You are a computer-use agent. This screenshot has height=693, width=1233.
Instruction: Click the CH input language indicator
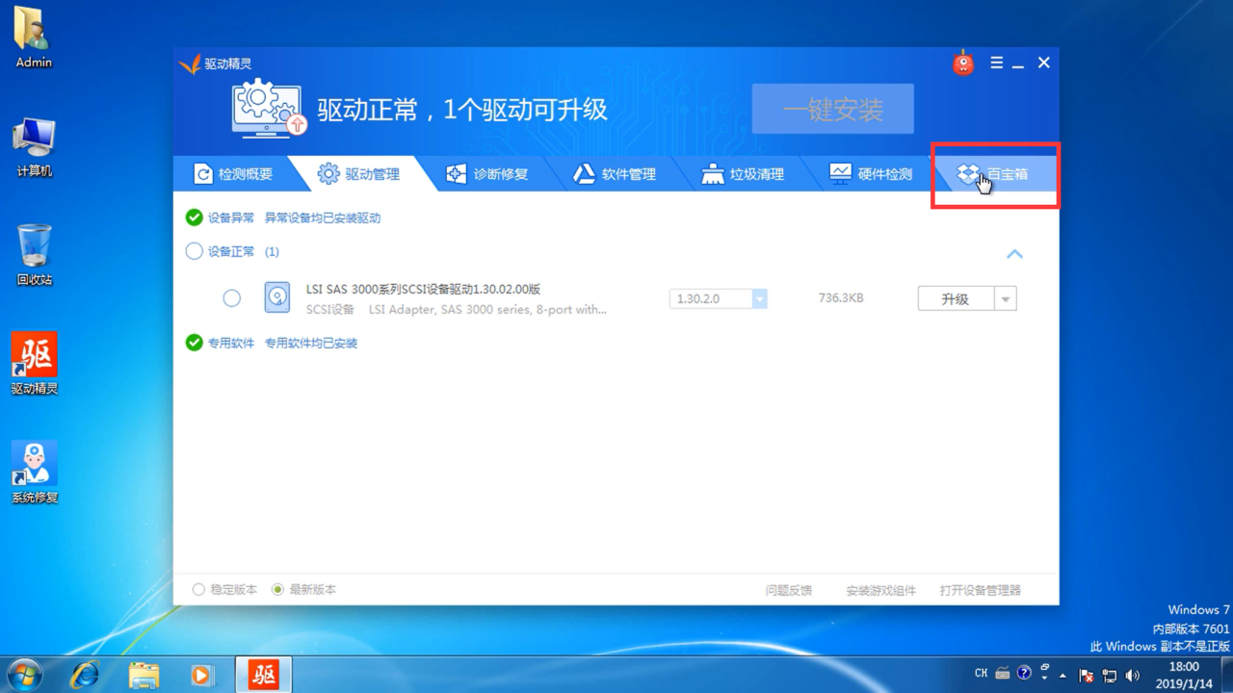pyautogui.click(x=982, y=674)
